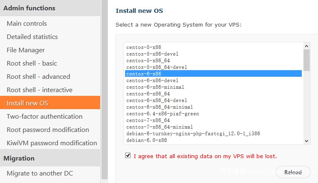The width and height of the screenshot is (318, 183).
Task: Open KiwiVM password modification
Action: [x=50, y=143]
